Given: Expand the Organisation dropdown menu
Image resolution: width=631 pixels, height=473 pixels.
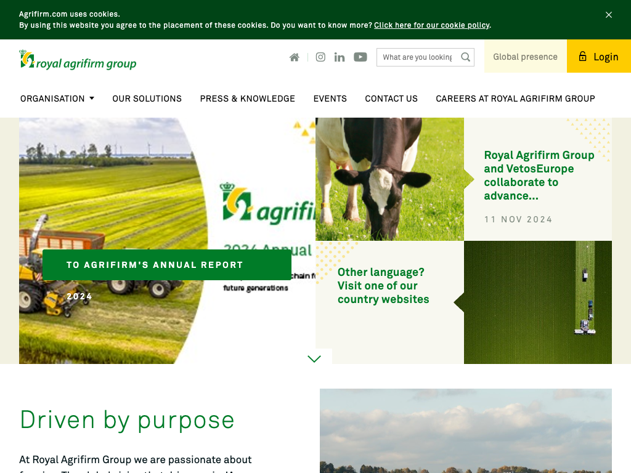Looking at the screenshot, I should pos(57,99).
